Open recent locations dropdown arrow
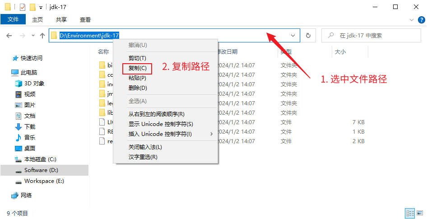This screenshot has width=427, height=219. (33, 36)
